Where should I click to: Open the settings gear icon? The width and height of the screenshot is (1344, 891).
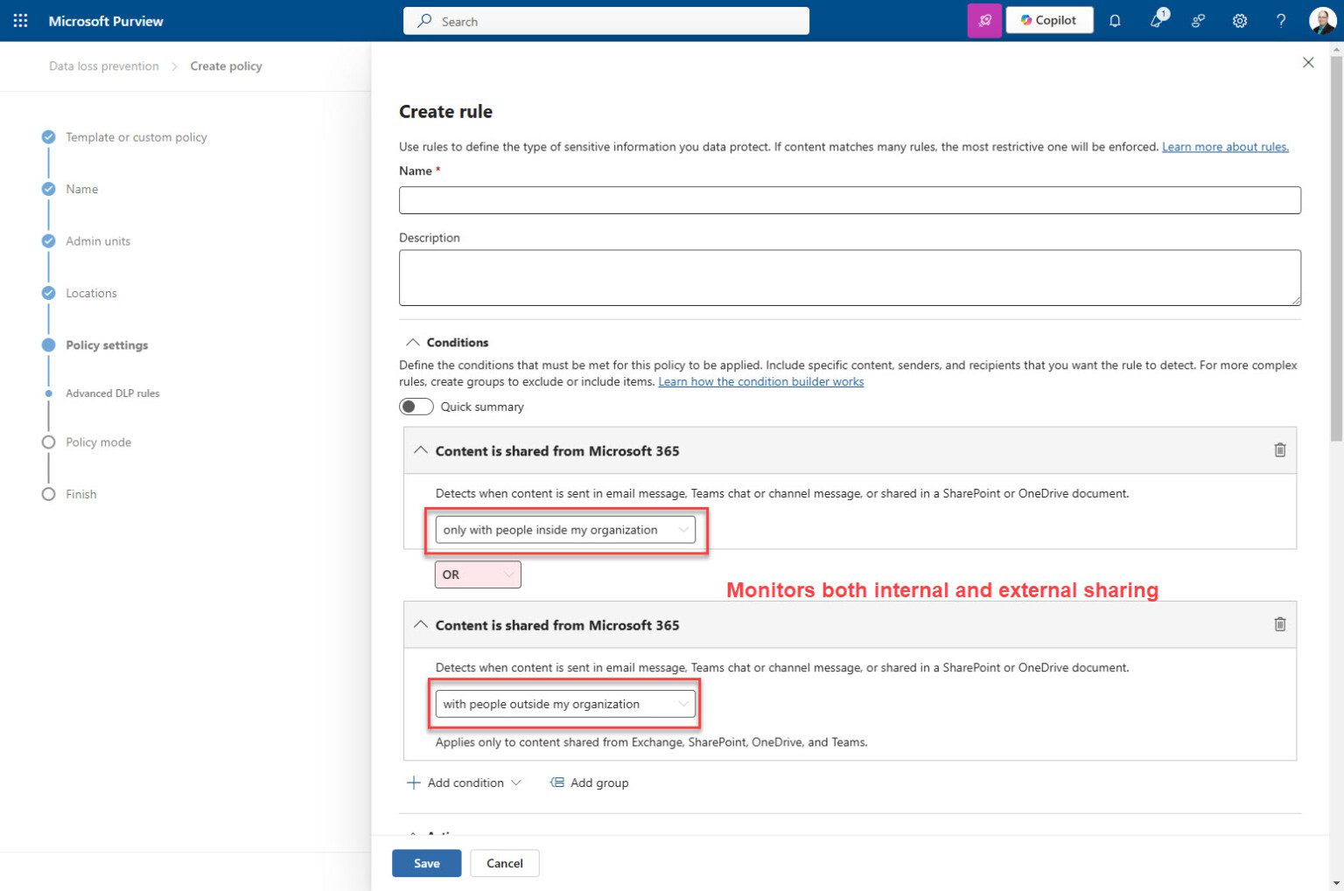click(1240, 20)
